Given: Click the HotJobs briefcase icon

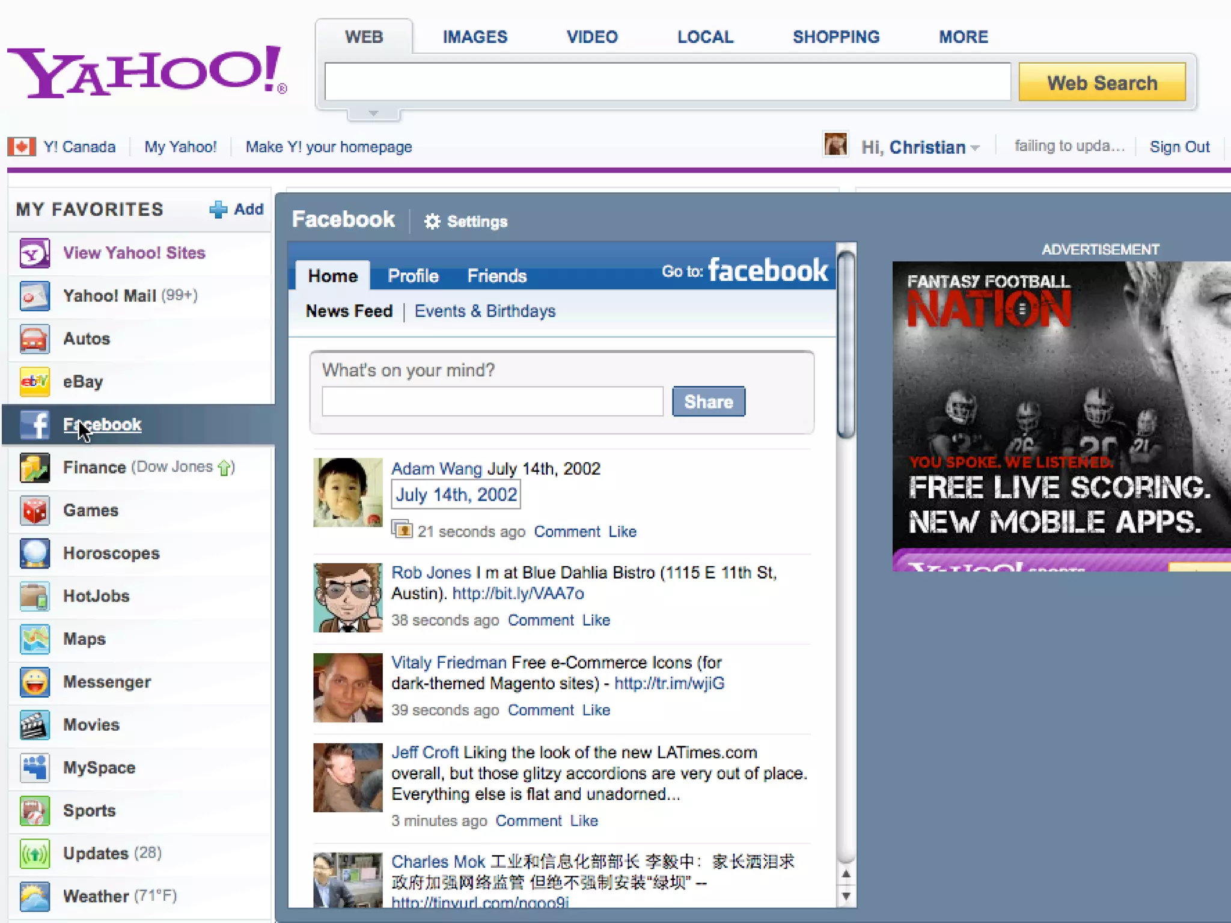Looking at the screenshot, I should pyautogui.click(x=34, y=596).
